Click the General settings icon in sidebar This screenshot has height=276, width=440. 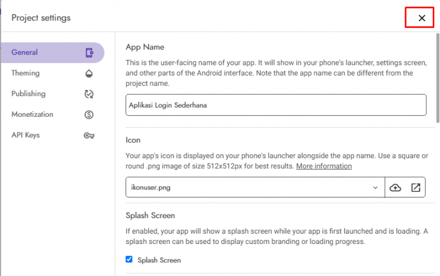coord(89,53)
